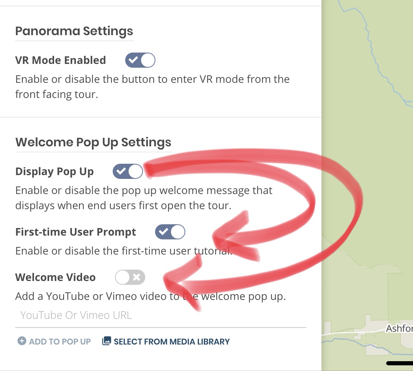
Task: Turn off the Display Pop Up toggle
Action: tap(128, 171)
